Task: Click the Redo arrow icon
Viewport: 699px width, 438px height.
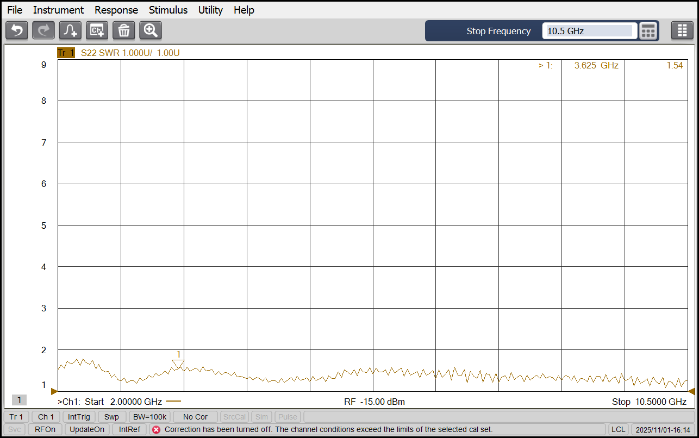Action: (43, 30)
